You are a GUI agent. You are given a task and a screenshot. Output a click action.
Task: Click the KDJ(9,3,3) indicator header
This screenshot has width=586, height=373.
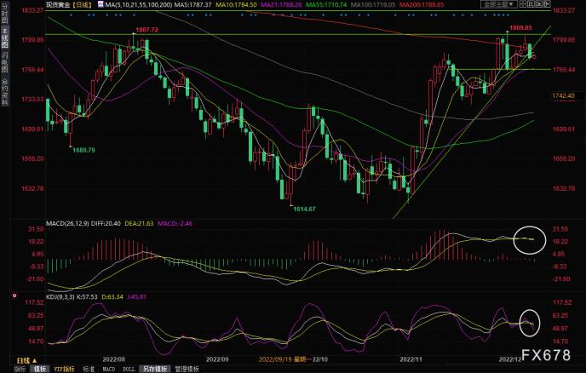pyautogui.click(x=61, y=296)
